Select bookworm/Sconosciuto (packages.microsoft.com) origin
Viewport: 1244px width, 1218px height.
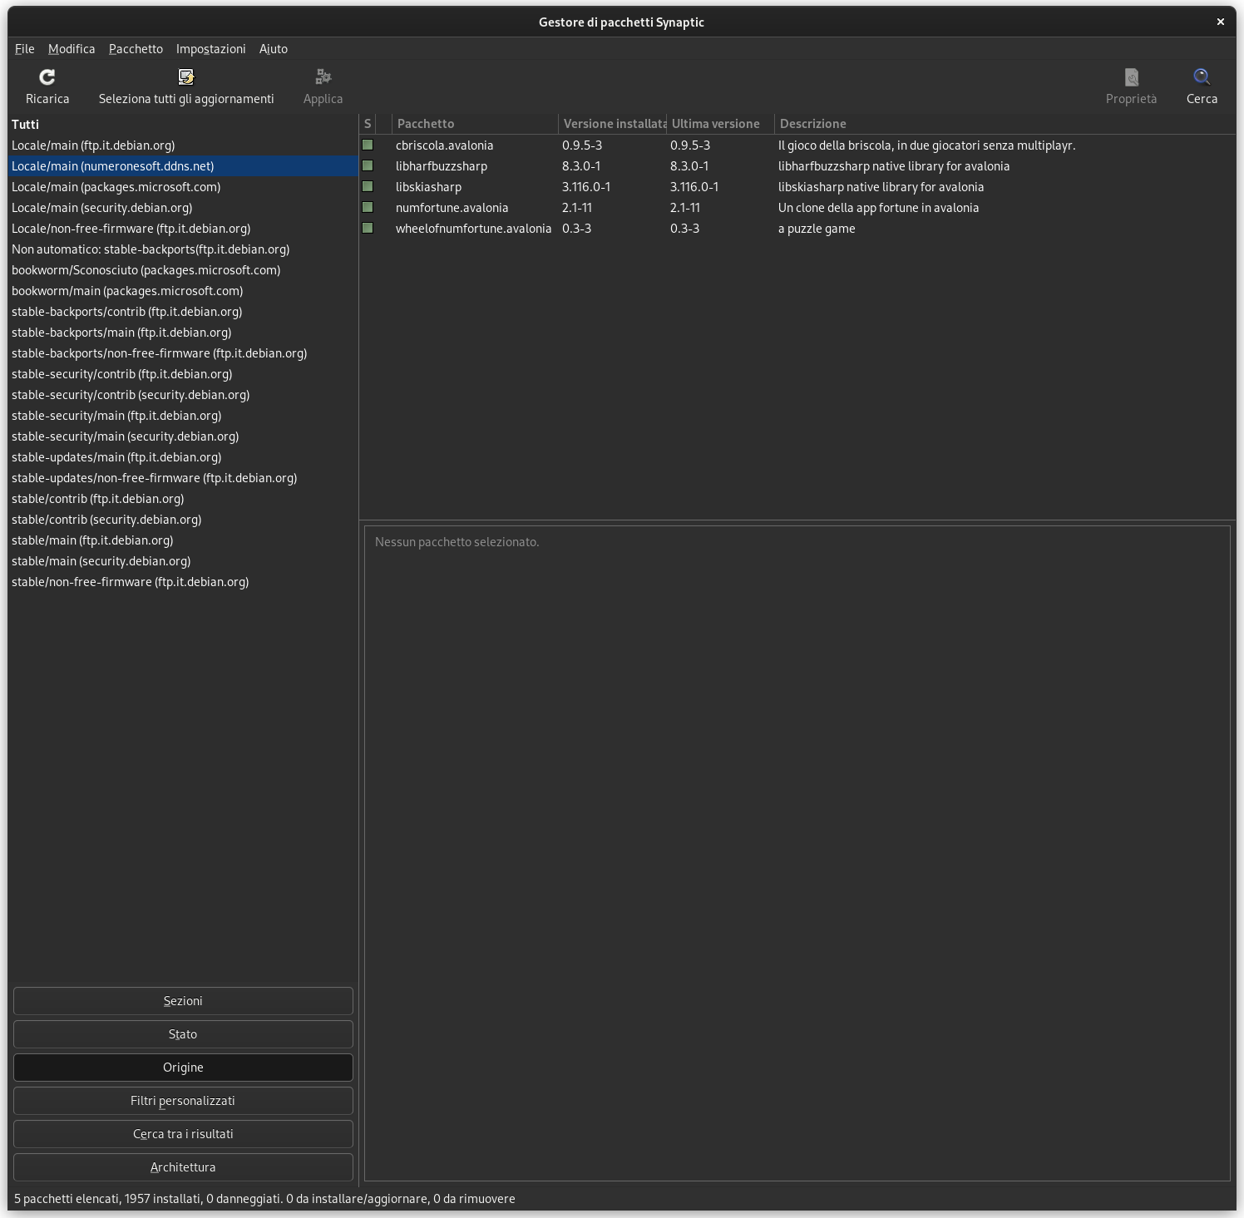coord(183,270)
